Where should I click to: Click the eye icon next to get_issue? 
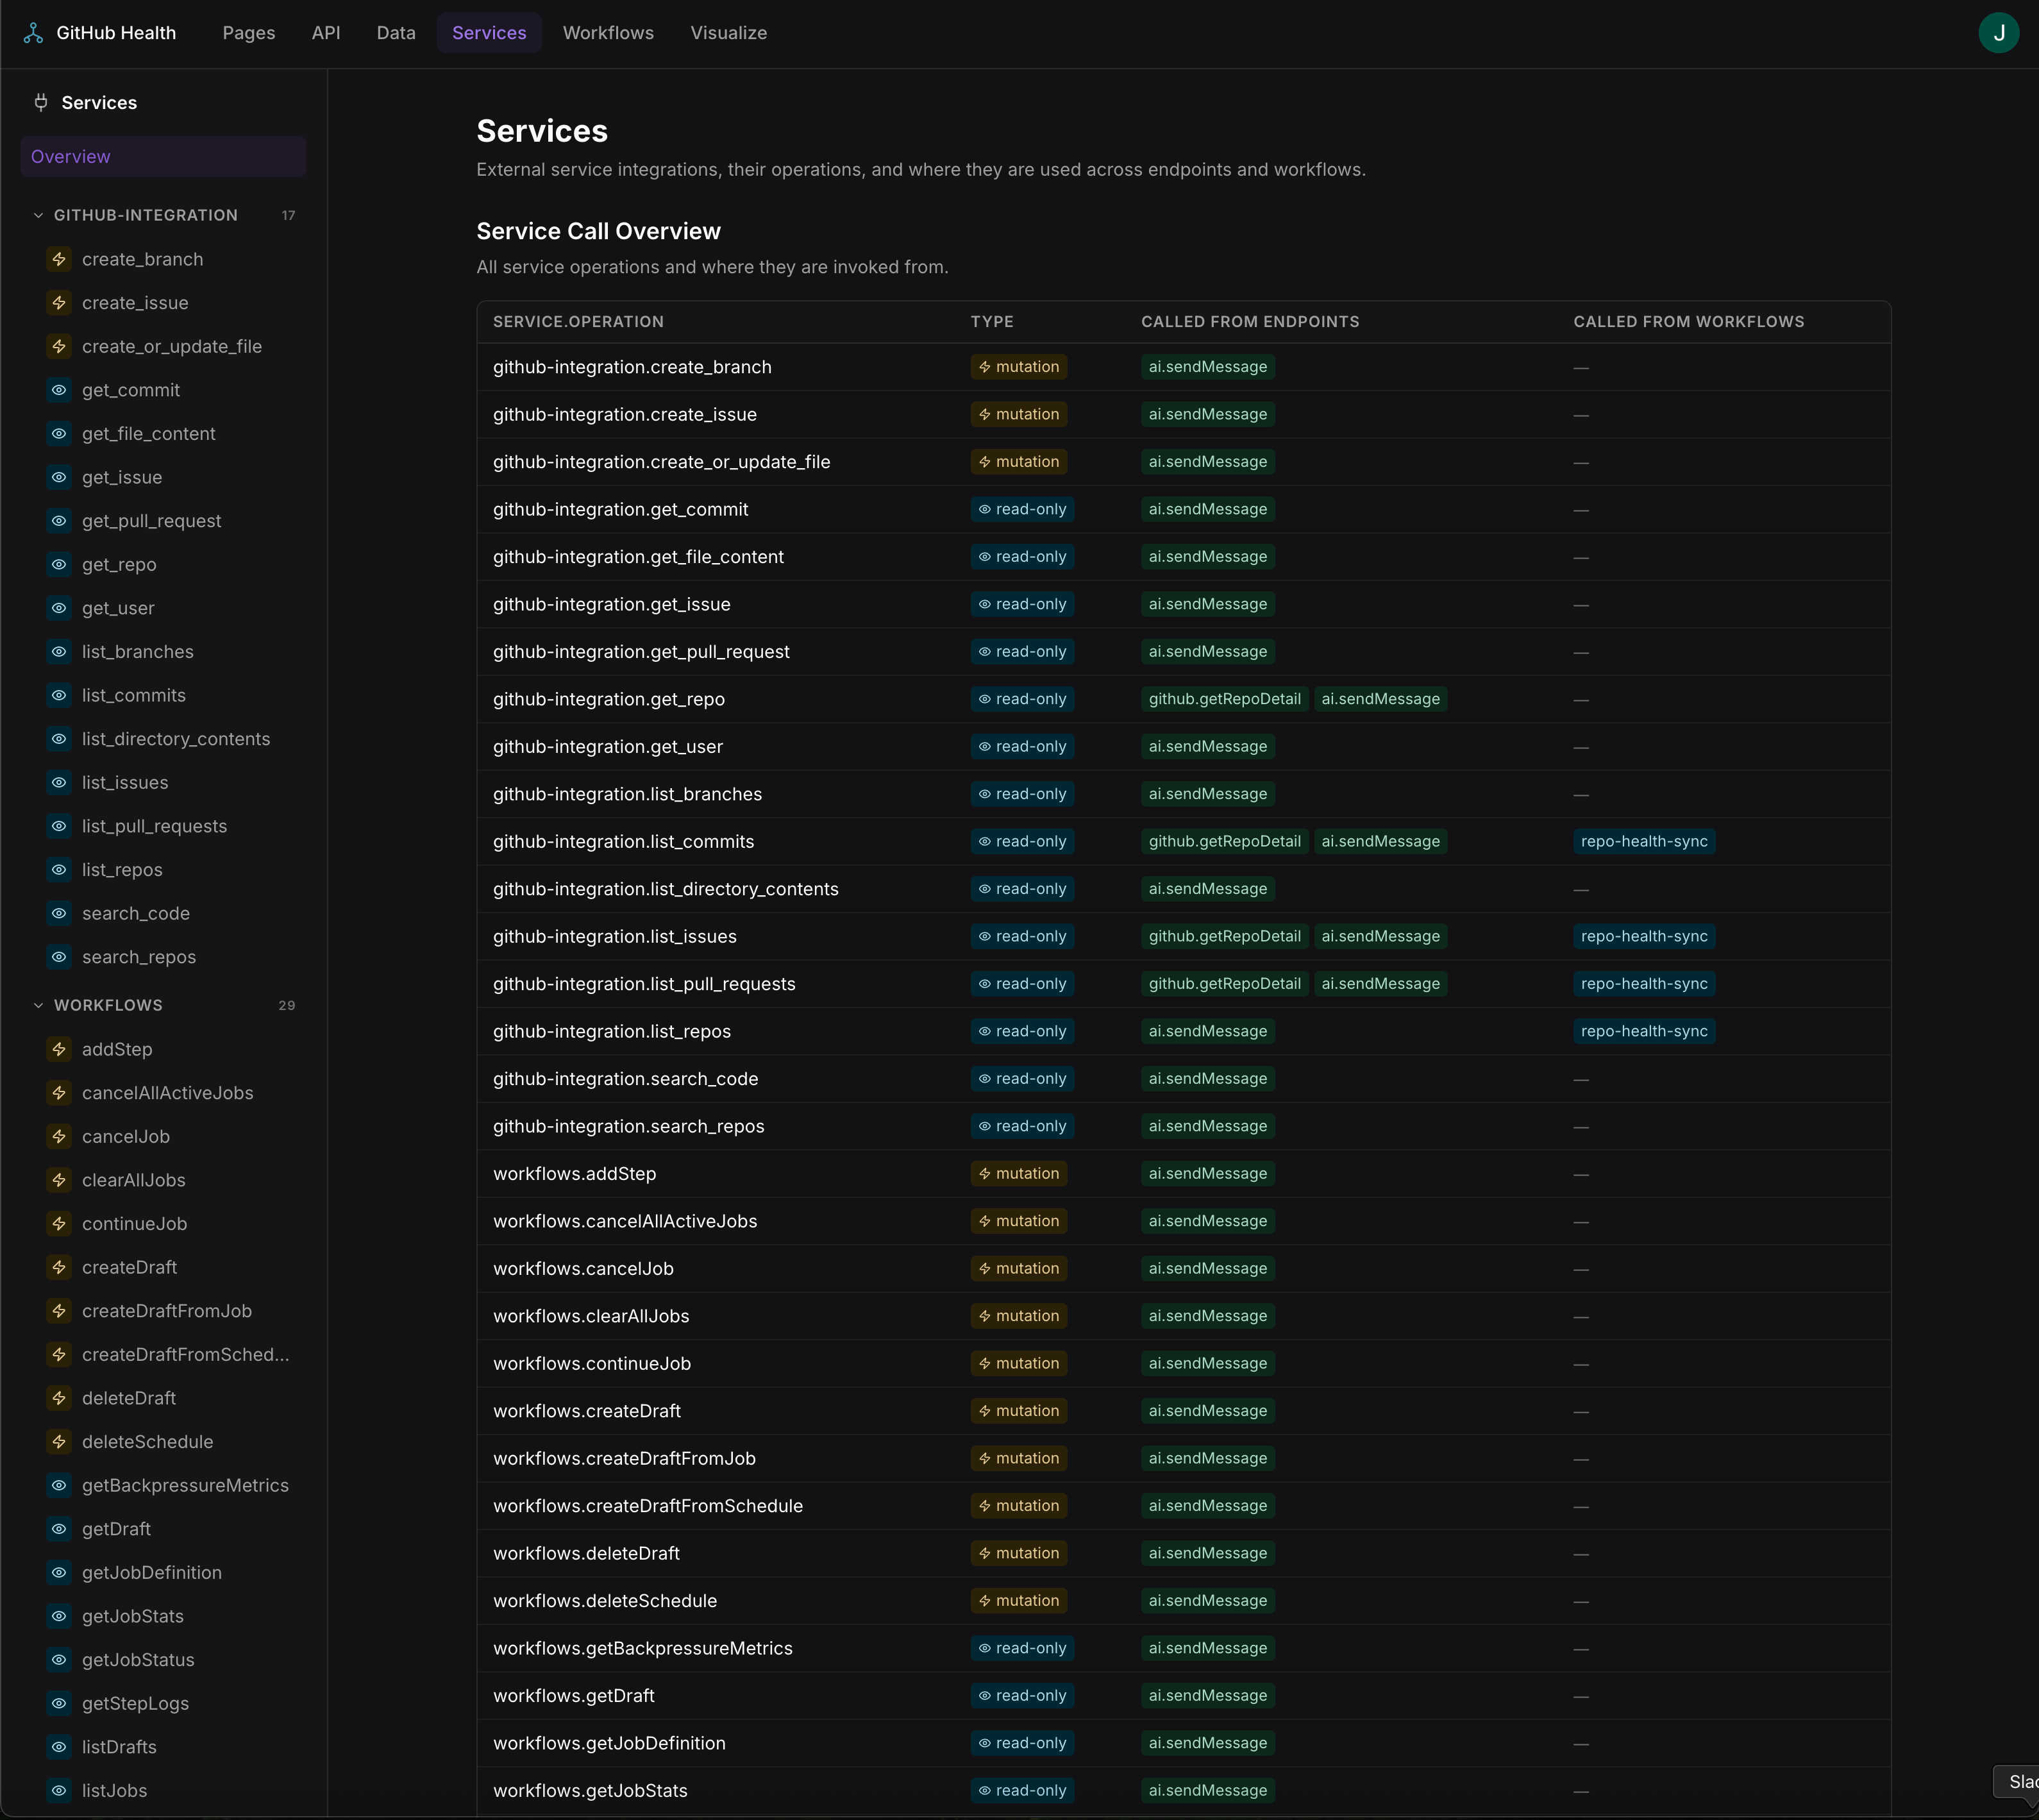(x=59, y=477)
